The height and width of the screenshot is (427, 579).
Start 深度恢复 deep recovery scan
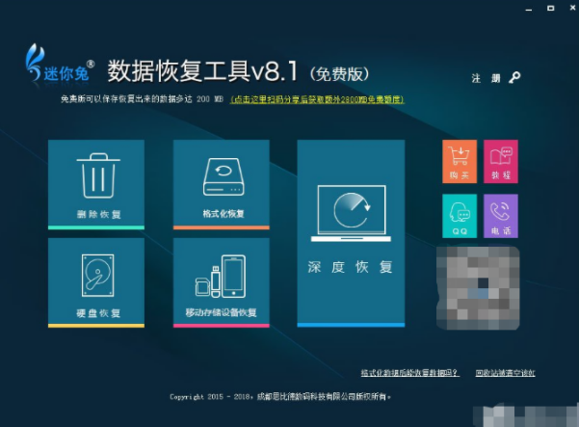[x=351, y=231]
